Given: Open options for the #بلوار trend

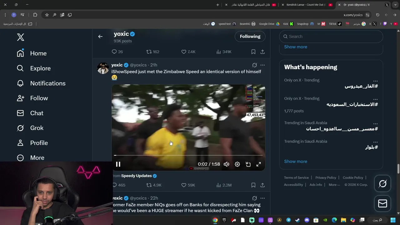Looking at the screenshot, I should point(375,142).
